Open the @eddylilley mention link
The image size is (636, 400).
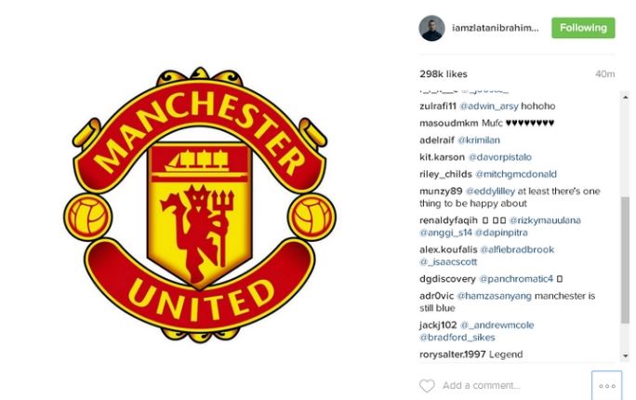[x=490, y=192]
